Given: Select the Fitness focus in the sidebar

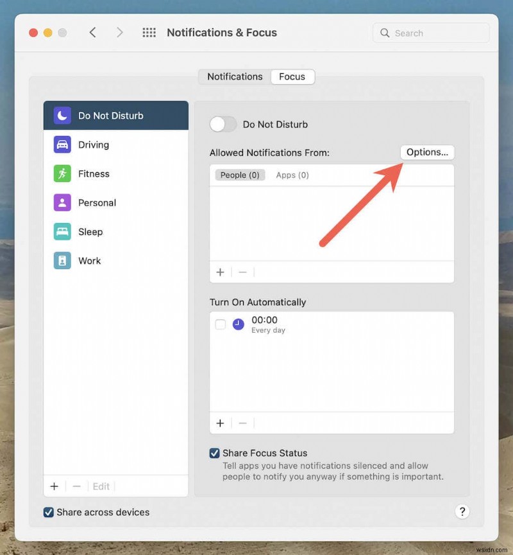Looking at the screenshot, I should 94,173.
